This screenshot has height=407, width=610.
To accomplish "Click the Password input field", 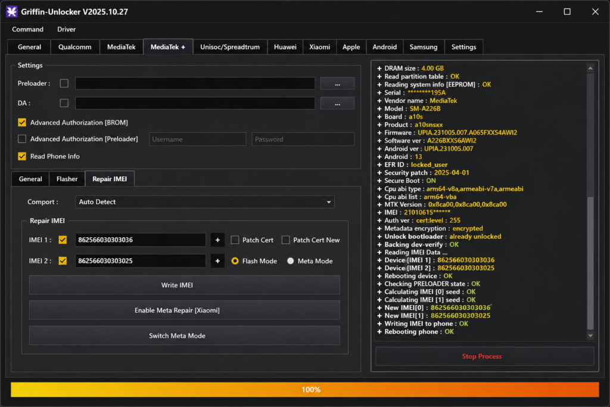I will click(303, 139).
